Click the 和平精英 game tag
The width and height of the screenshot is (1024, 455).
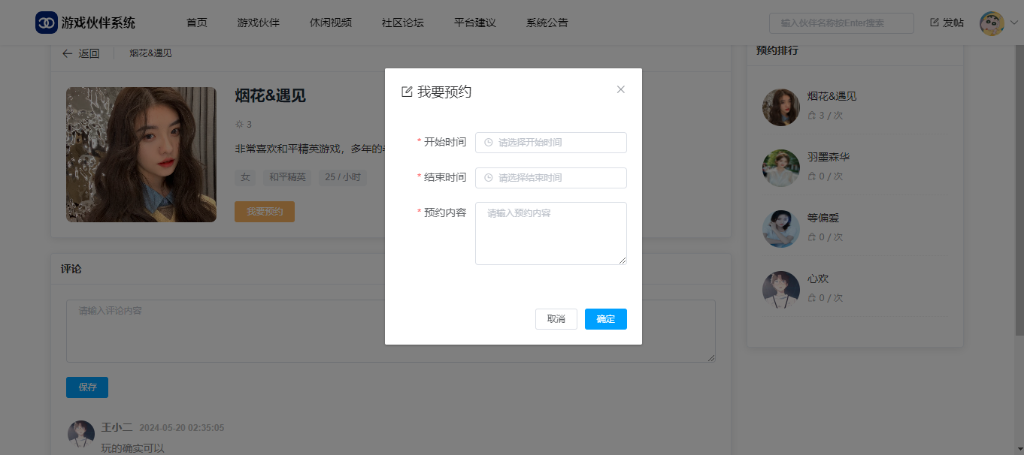(x=288, y=178)
